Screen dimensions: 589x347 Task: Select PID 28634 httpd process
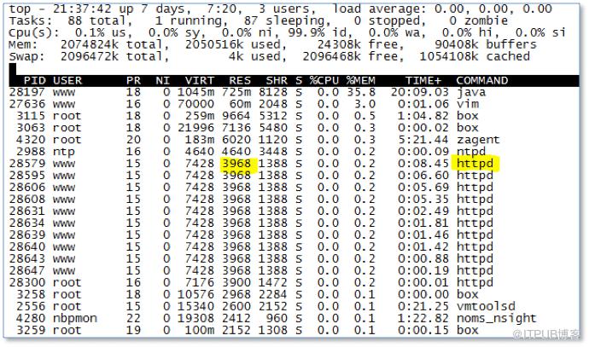(294, 223)
